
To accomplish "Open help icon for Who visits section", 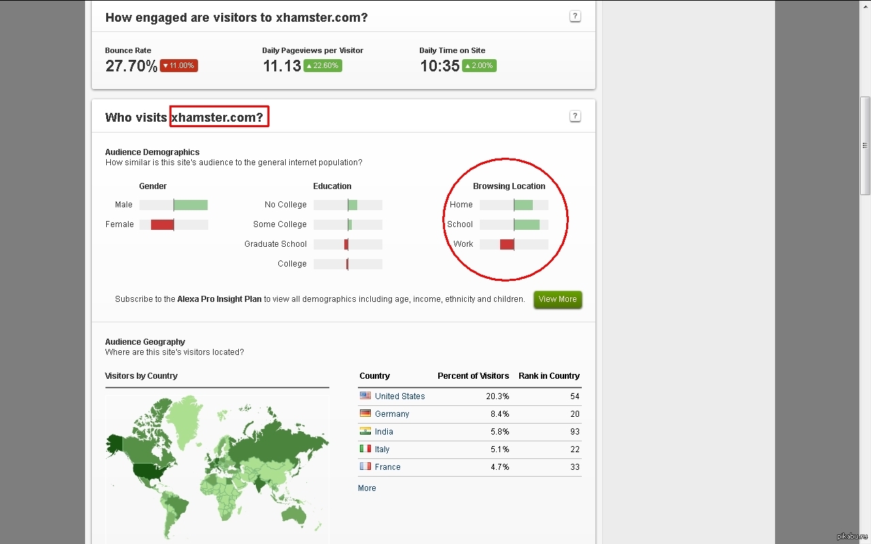I will [x=575, y=116].
